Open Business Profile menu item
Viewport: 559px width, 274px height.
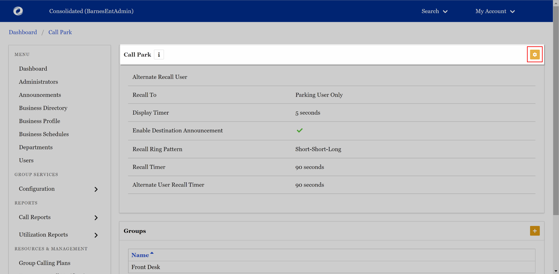[x=40, y=121]
